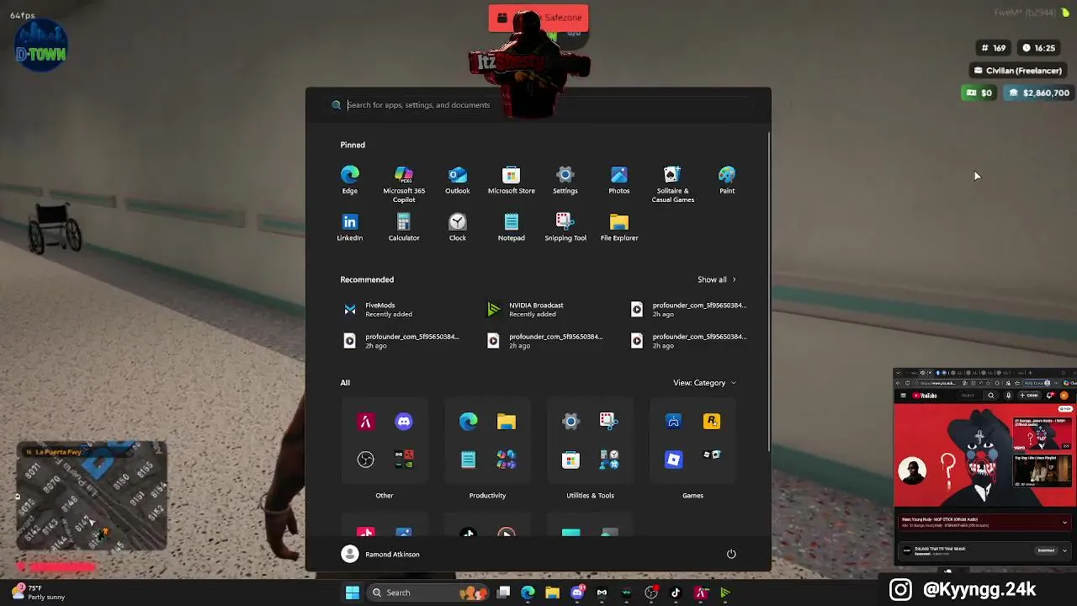Open File Explorer from the taskbar
This screenshot has width=1077, height=606.
pyautogui.click(x=552, y=593)
